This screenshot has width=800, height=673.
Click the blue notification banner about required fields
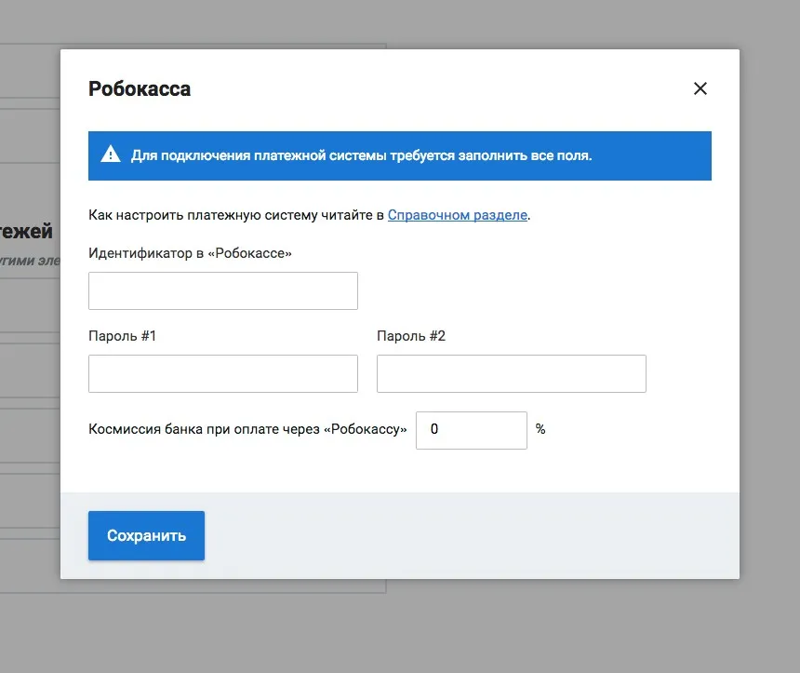tap(400, 155)
